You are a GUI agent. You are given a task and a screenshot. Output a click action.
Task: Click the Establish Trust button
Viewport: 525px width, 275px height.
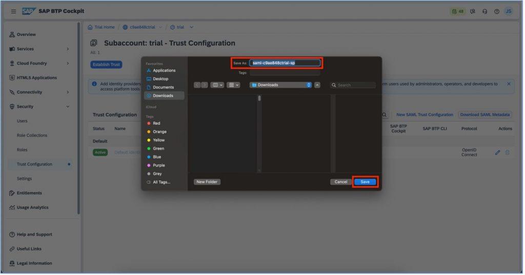point(107,65)
